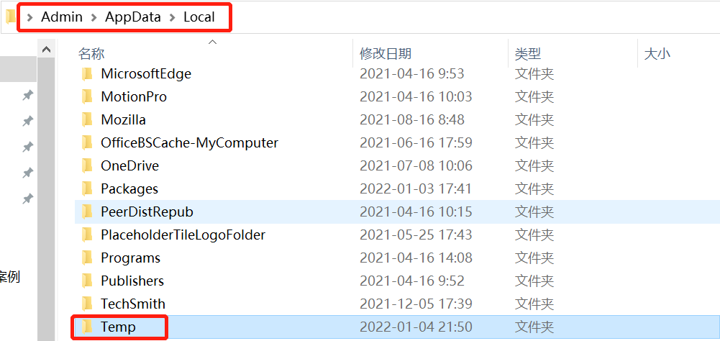Click the 大小 column header

point(657,54)
